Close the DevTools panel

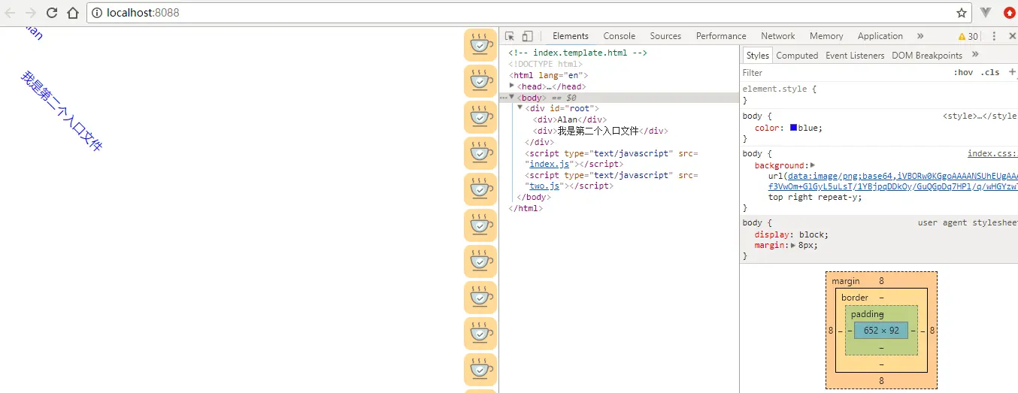pos(1011,36)
